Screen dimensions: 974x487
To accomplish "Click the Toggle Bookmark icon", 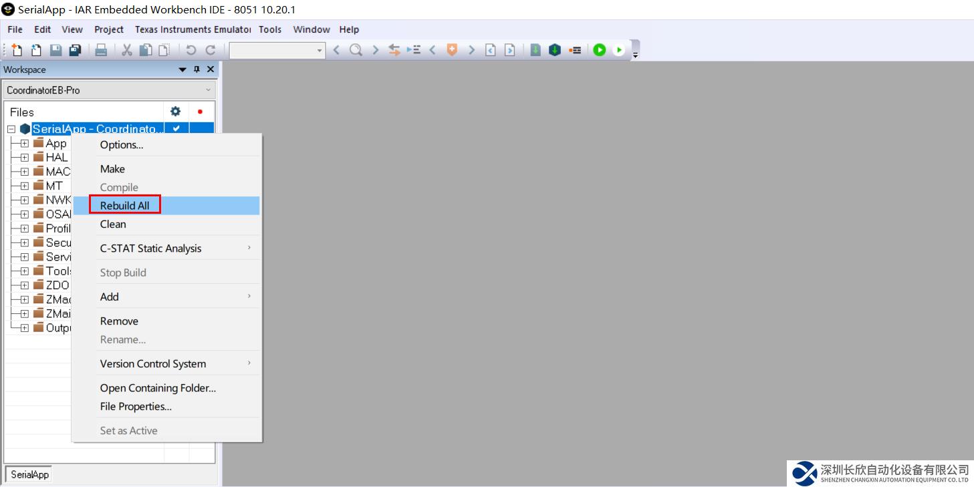I will click(x=452, y=50).
